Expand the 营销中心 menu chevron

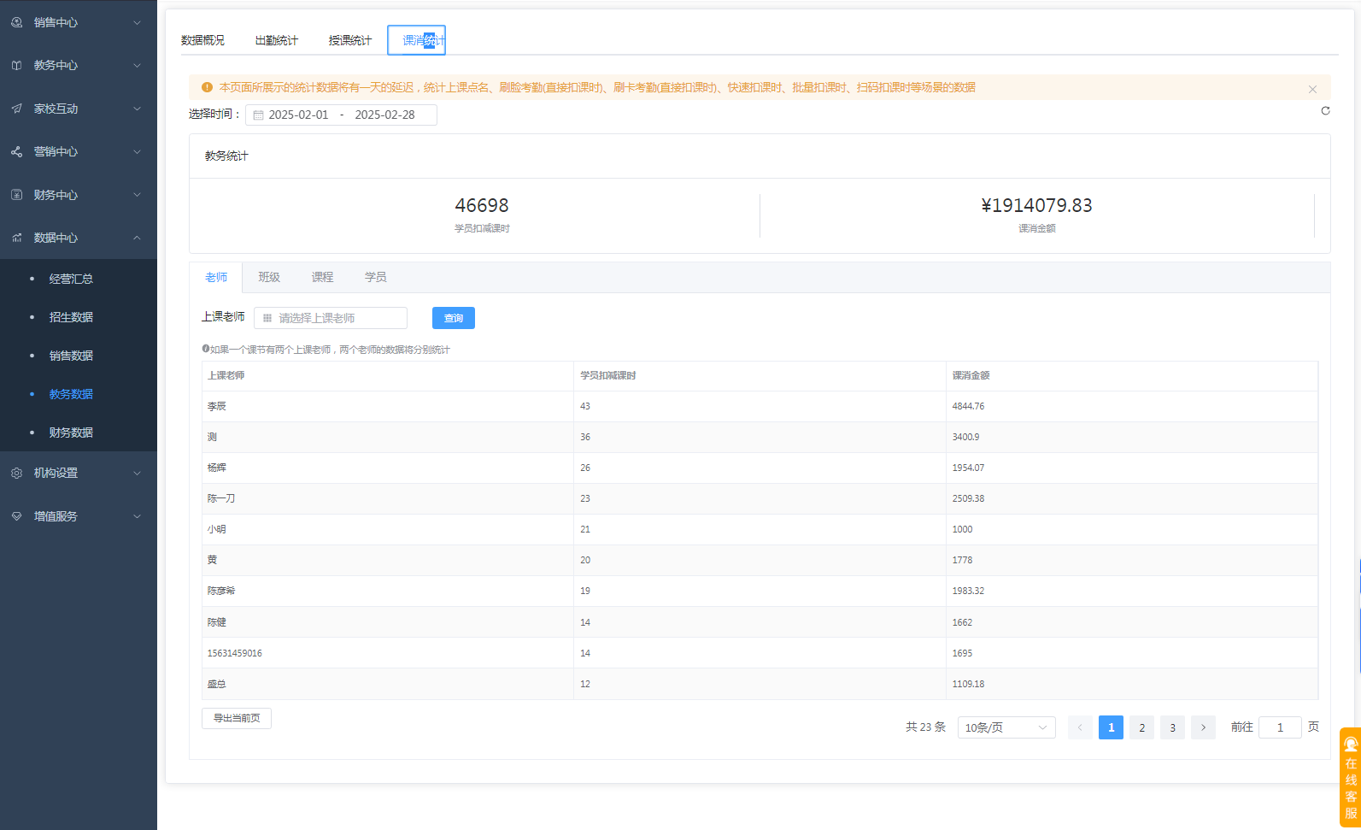(x=137, y=151)
